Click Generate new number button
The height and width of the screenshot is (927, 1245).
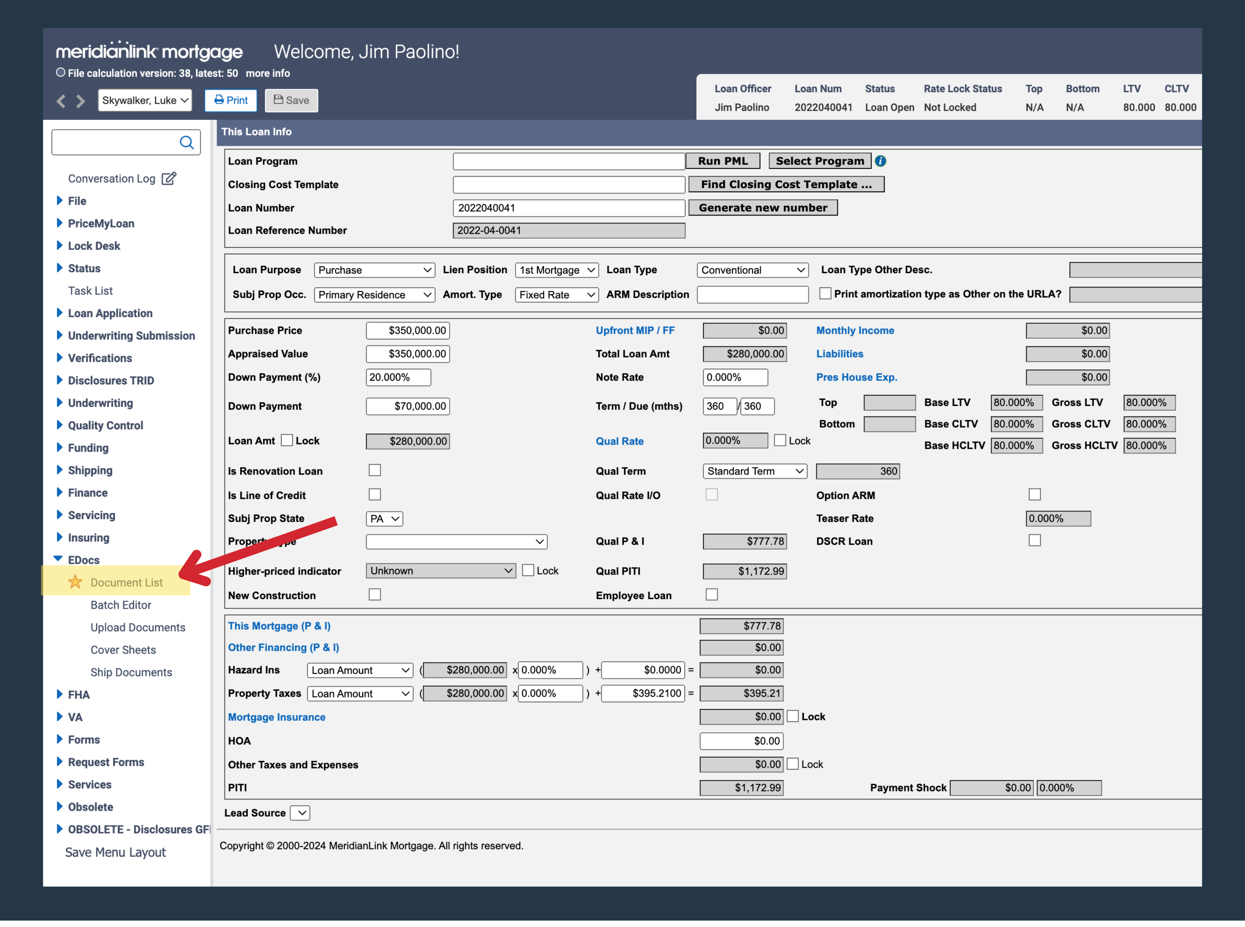tap(763, 208)
